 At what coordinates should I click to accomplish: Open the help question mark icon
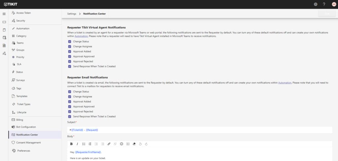coord(324,4)
